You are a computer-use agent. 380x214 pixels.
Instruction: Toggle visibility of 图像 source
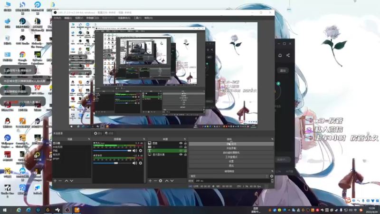[x=181, y=143]
